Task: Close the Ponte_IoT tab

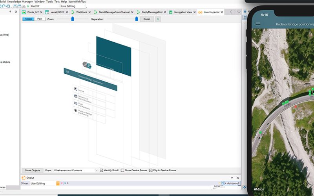Action: pyautogui.click(x=41, y=12)
